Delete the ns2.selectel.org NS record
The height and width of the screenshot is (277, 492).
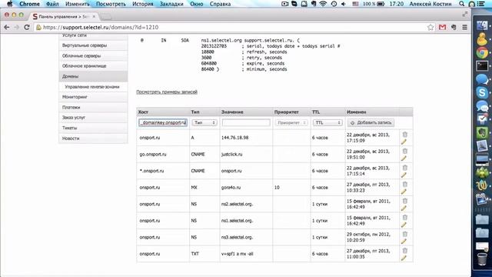[x=405, y=201]
